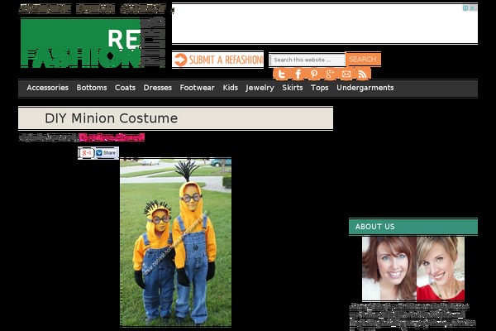Open the Dresses menu item

click(158, 88)
